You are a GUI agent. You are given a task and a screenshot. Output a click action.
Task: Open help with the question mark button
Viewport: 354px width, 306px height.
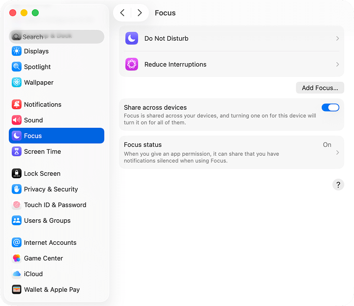click(x=338, y=185)
